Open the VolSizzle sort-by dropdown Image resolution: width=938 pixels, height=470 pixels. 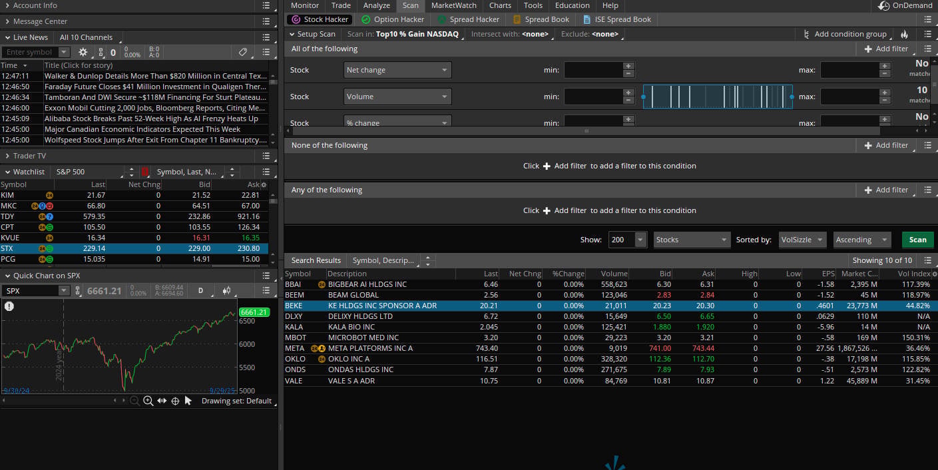pos(803,240)
